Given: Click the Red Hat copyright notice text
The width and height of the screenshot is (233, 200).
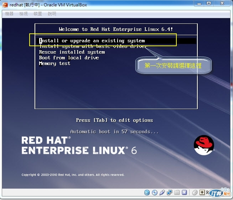Looking at the screenshot, I should click(x=73, y=175).
